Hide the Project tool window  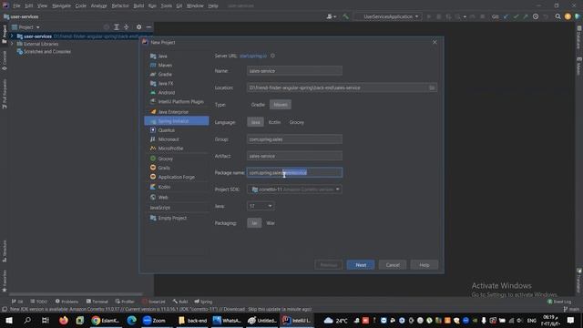(148, 27)
